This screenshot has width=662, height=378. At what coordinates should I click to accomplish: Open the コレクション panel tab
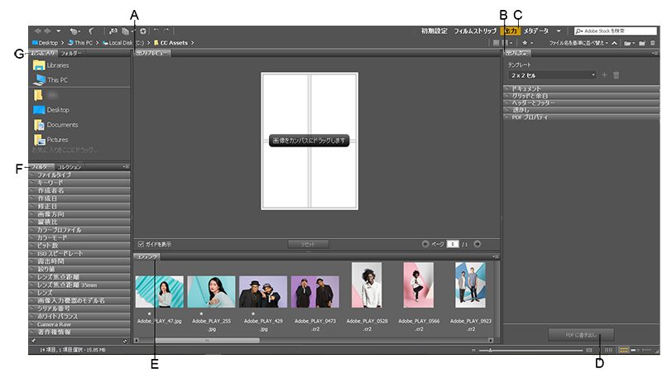69,167
